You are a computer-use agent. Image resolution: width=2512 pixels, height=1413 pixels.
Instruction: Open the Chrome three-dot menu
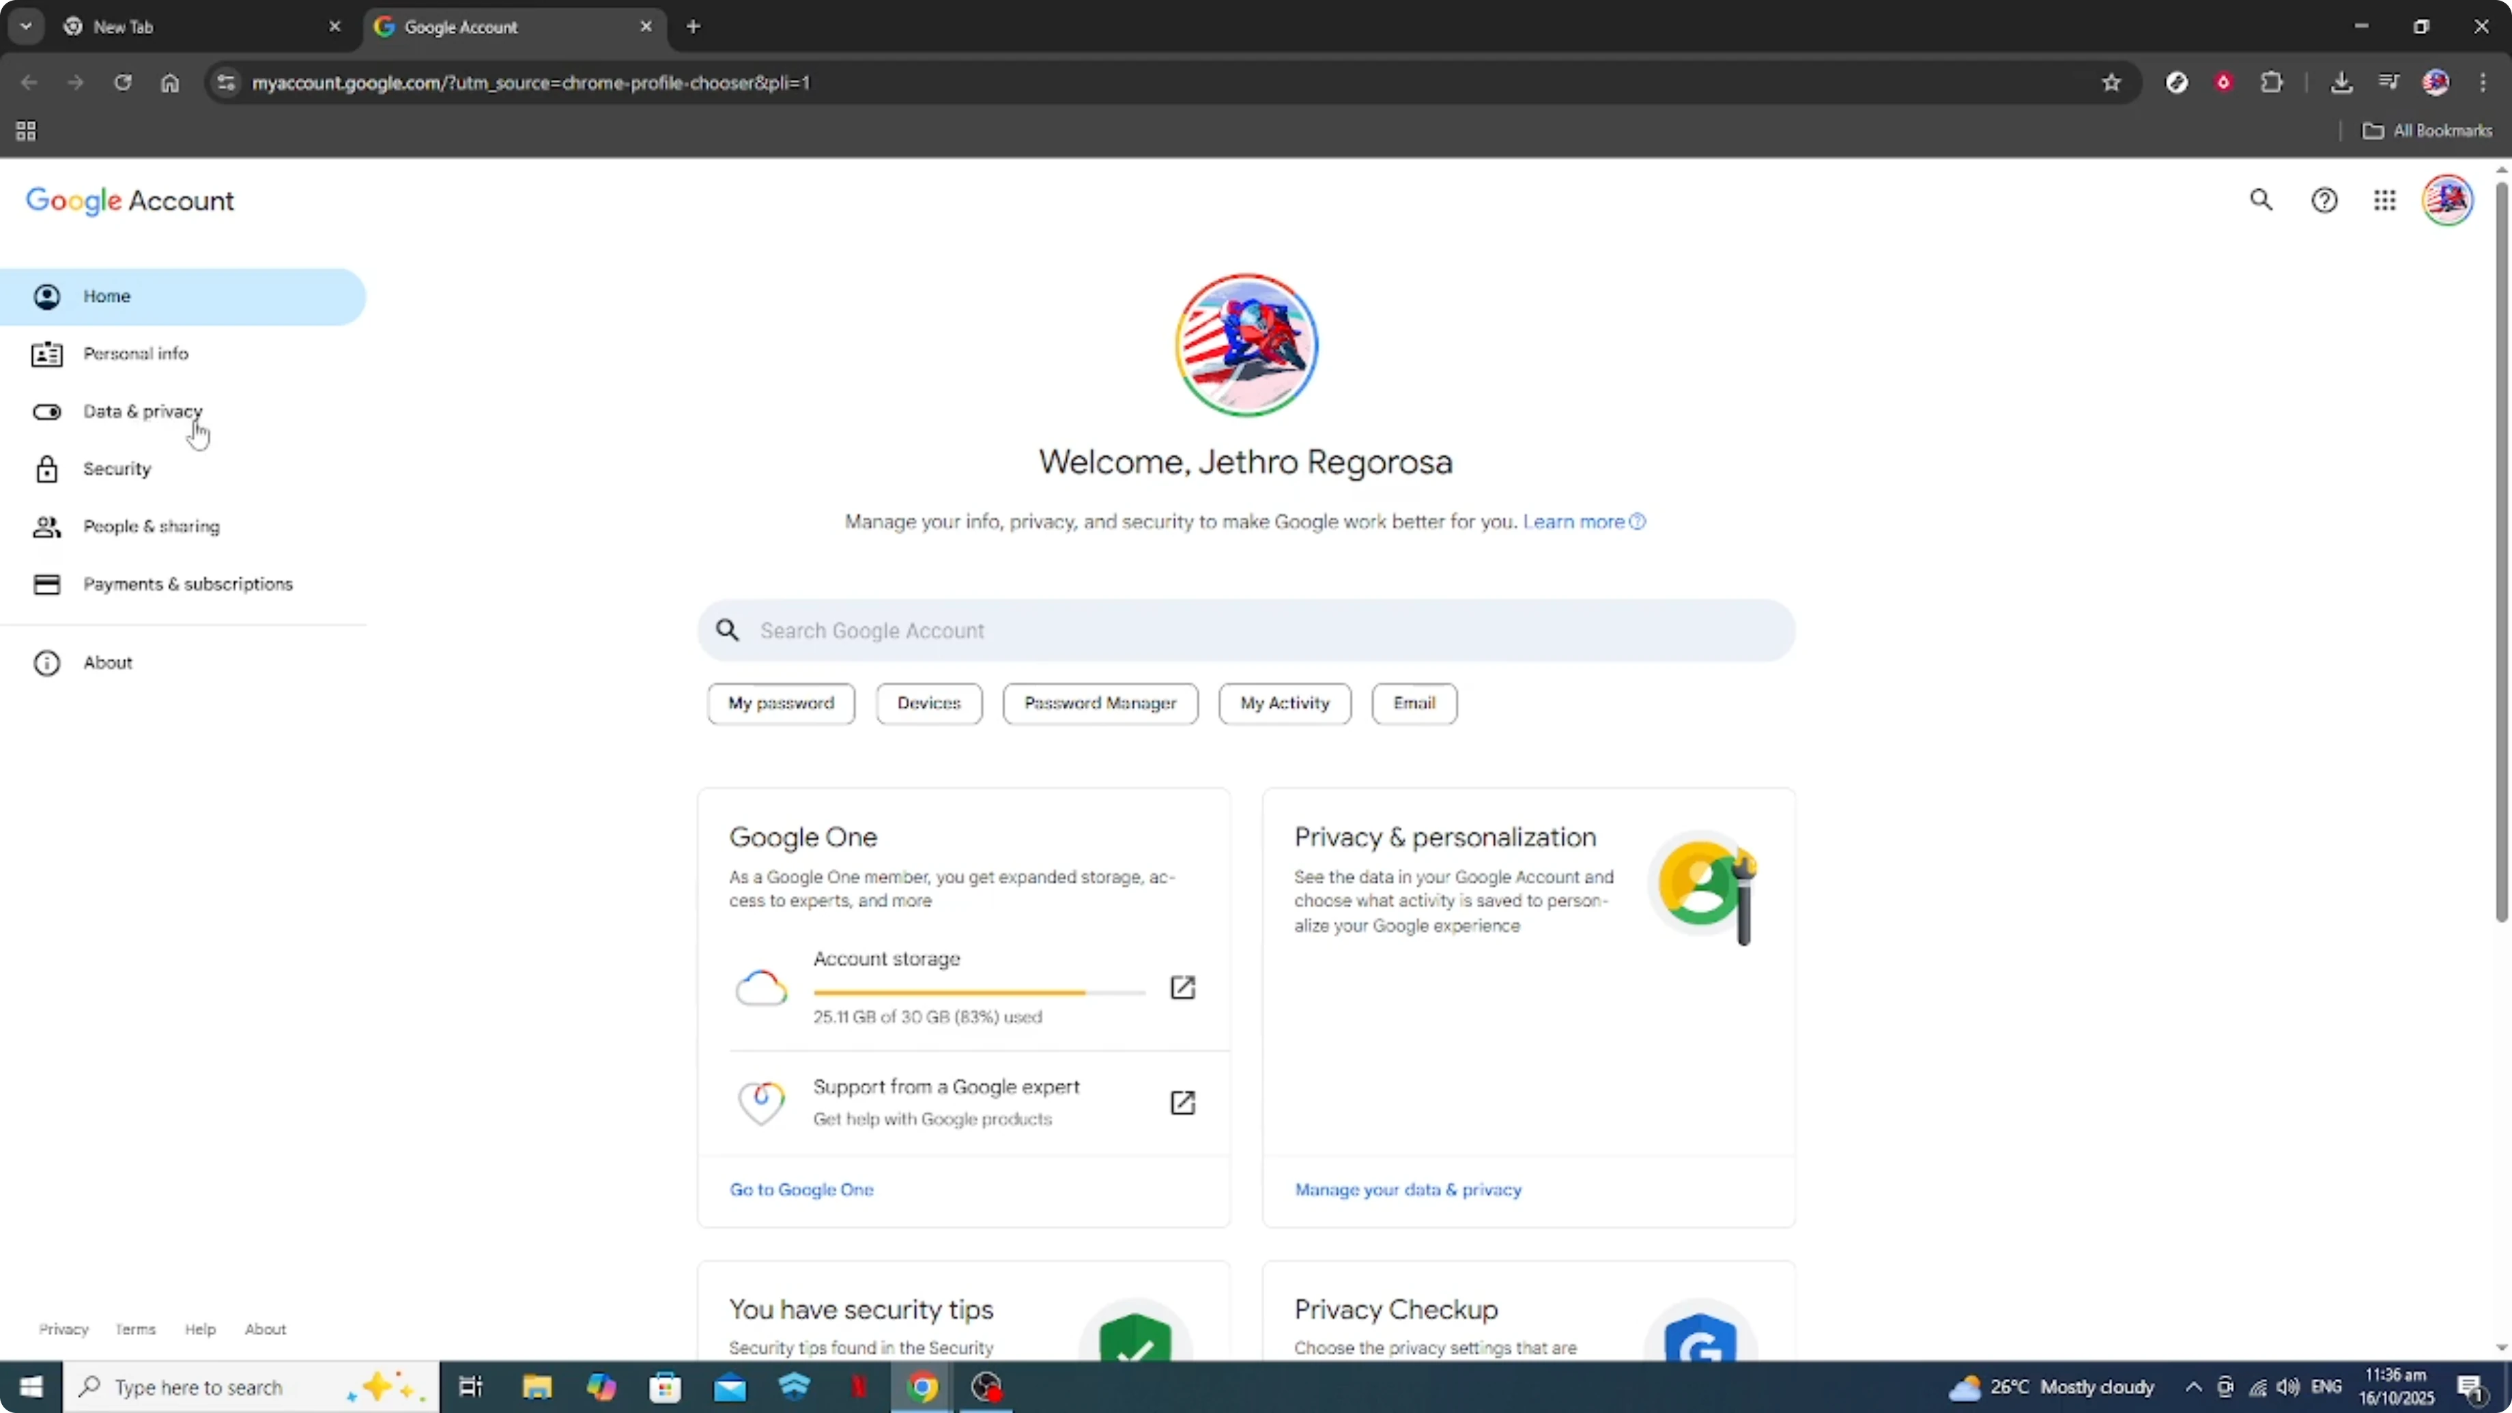click(2483, 83)
